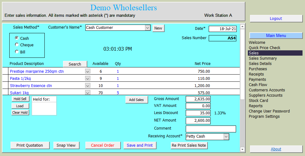This screenshot has width=305, height=156.
Task: Open dropdown for Prestige margarine row
Action: coord(88,71)
